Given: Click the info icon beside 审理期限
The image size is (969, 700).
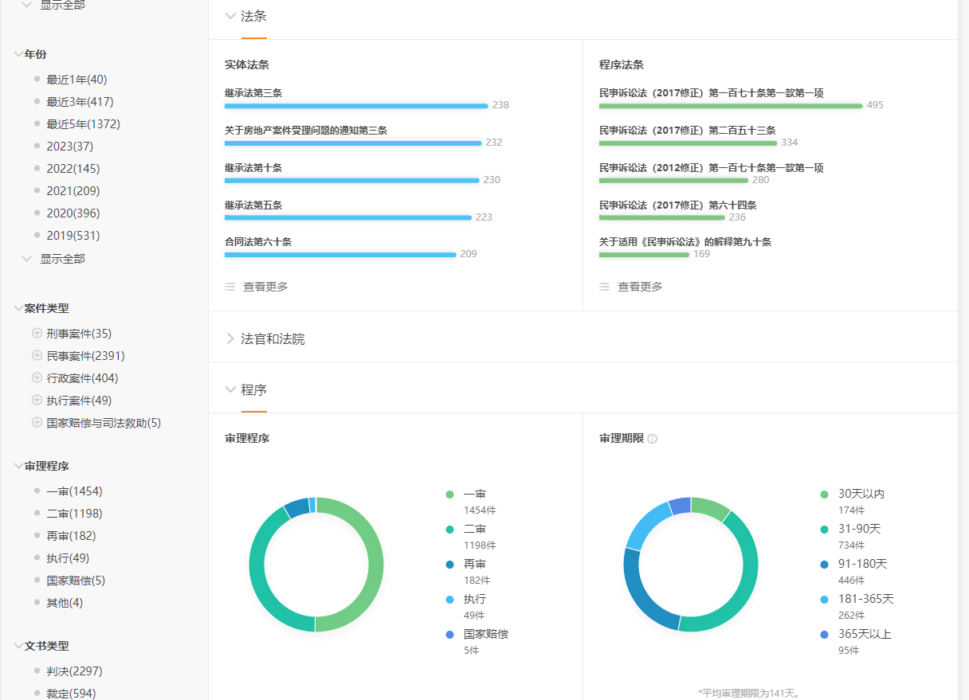Looking at the screenshot, I should pos(653,439).
